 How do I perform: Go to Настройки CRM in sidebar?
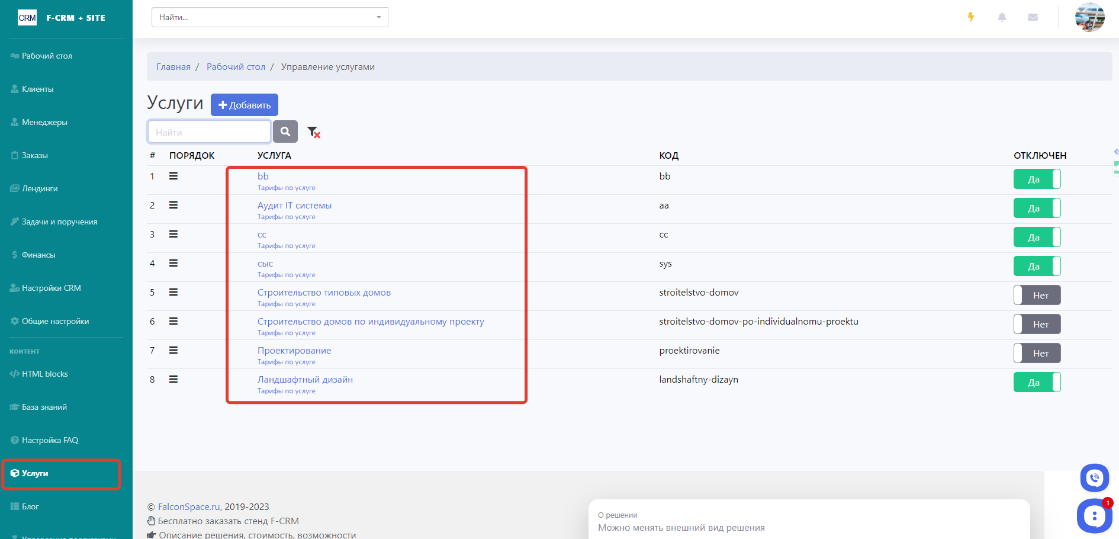pyautogui.click(x=51, y=288)
